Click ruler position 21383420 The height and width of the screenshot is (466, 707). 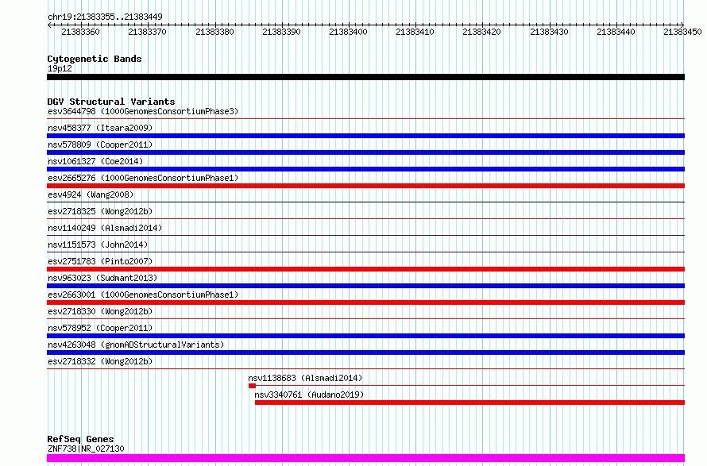click(x=481, y=32)
